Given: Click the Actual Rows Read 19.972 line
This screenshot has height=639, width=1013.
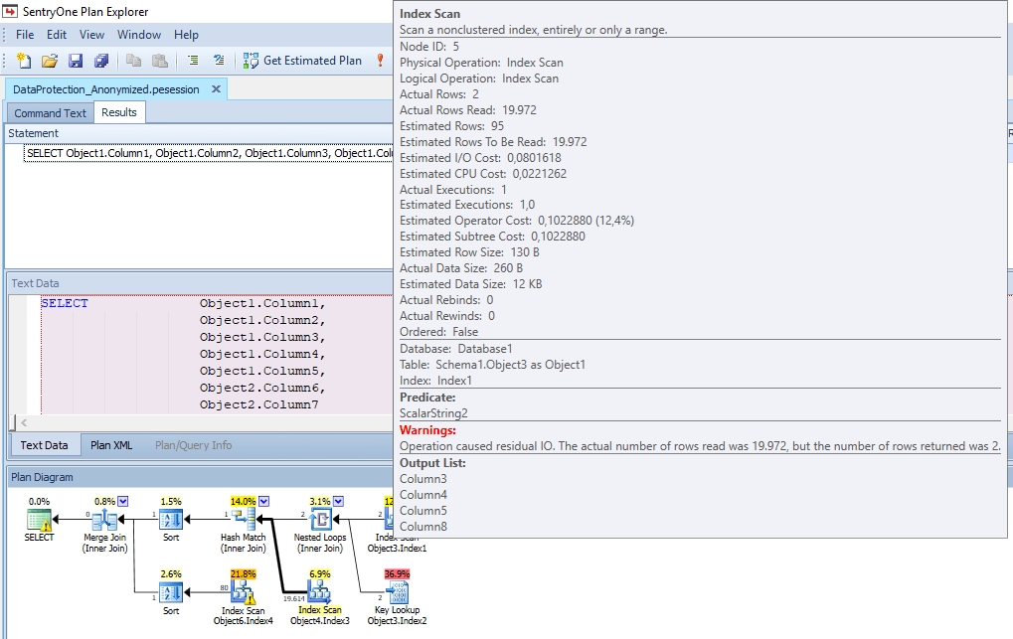Looking at the screenshot, I should (468, 110).
